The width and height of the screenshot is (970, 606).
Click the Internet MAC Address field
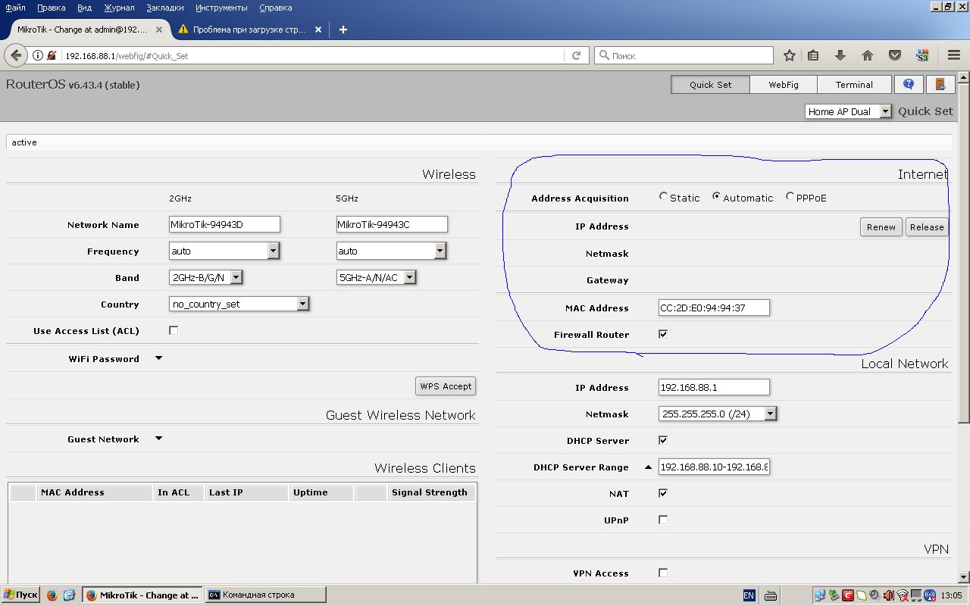point(714,308)
